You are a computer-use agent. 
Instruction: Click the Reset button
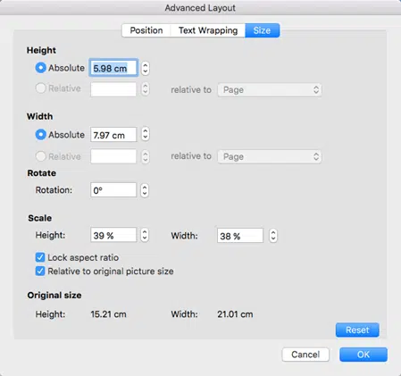tap(357, 330)
